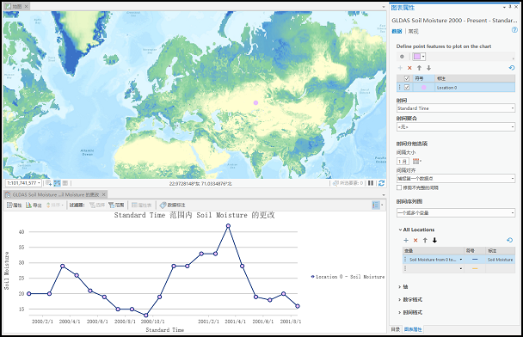Pause map drawing
Image resolution: width=523 pixels, height=337 pixels.
click(x=371, y=183)
